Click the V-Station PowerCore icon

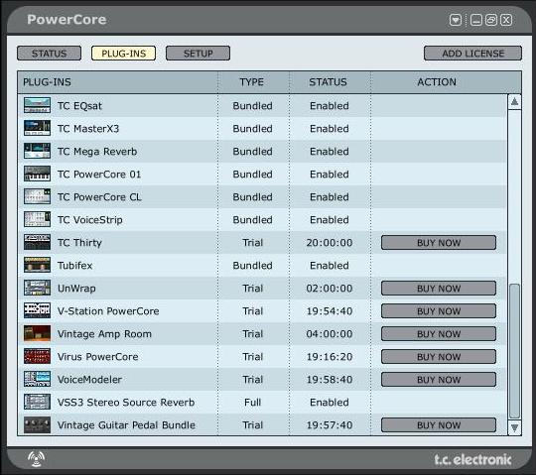click(x=37, y=310)
